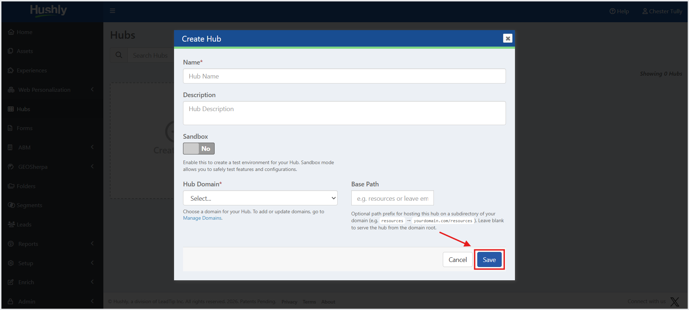
Task: Expand the Web Personalization chevron
Action: click(92, 89)
